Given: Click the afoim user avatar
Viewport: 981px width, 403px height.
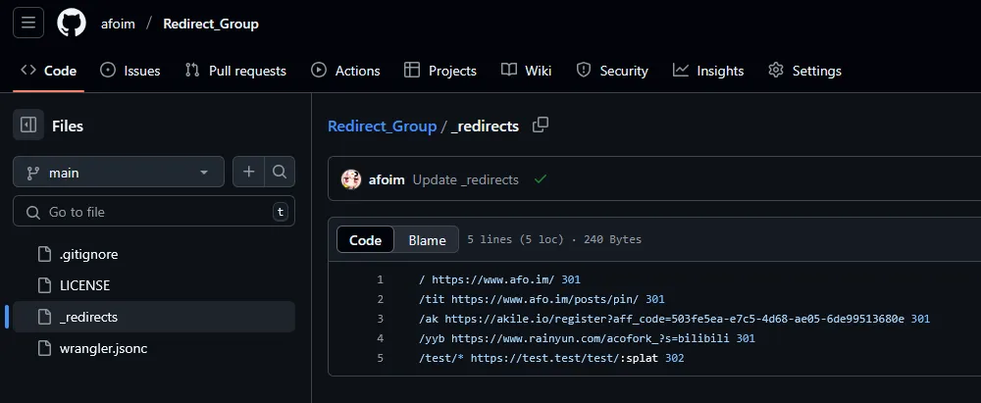Looking at the screenshot, I should 351,180.
